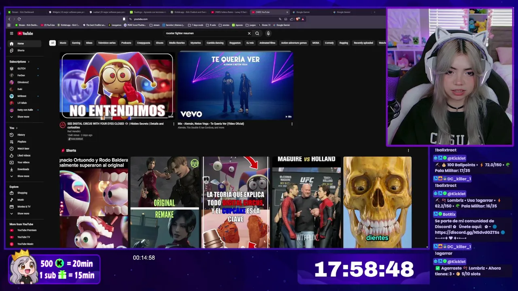Open the Digital Circus cupcake theory short

236,202
